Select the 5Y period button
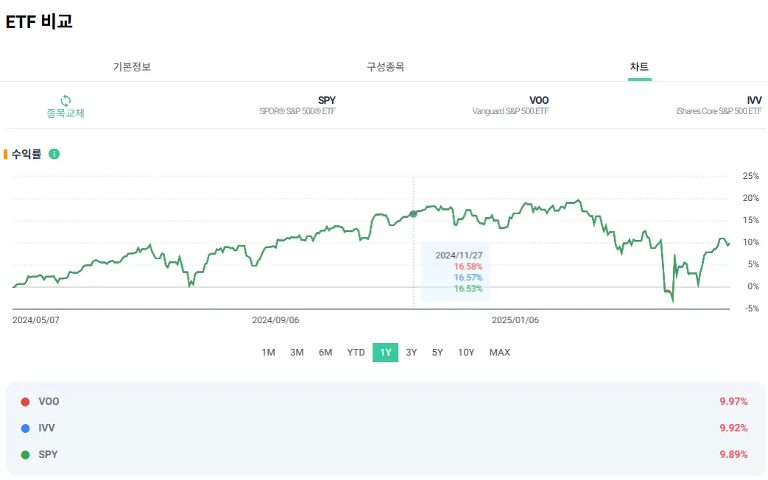The image size is (768, 480). [437, 352]
